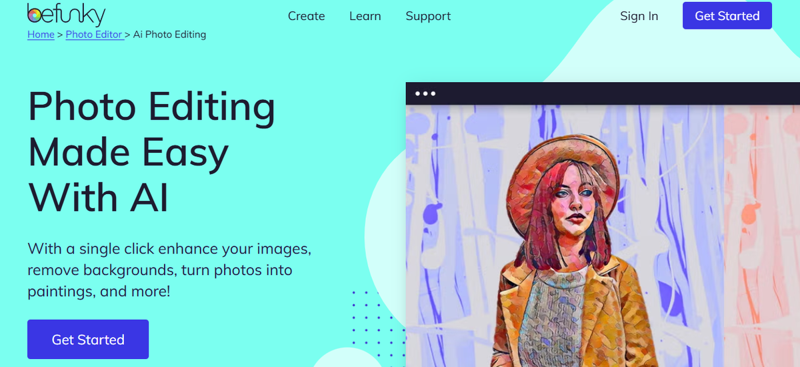The width and height of the screenshot is (800, 367).
Task: Go to Home breadcrumb link
Action: point(41,35)
